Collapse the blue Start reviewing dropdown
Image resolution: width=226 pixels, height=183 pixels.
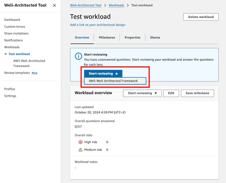coord(103,74)
